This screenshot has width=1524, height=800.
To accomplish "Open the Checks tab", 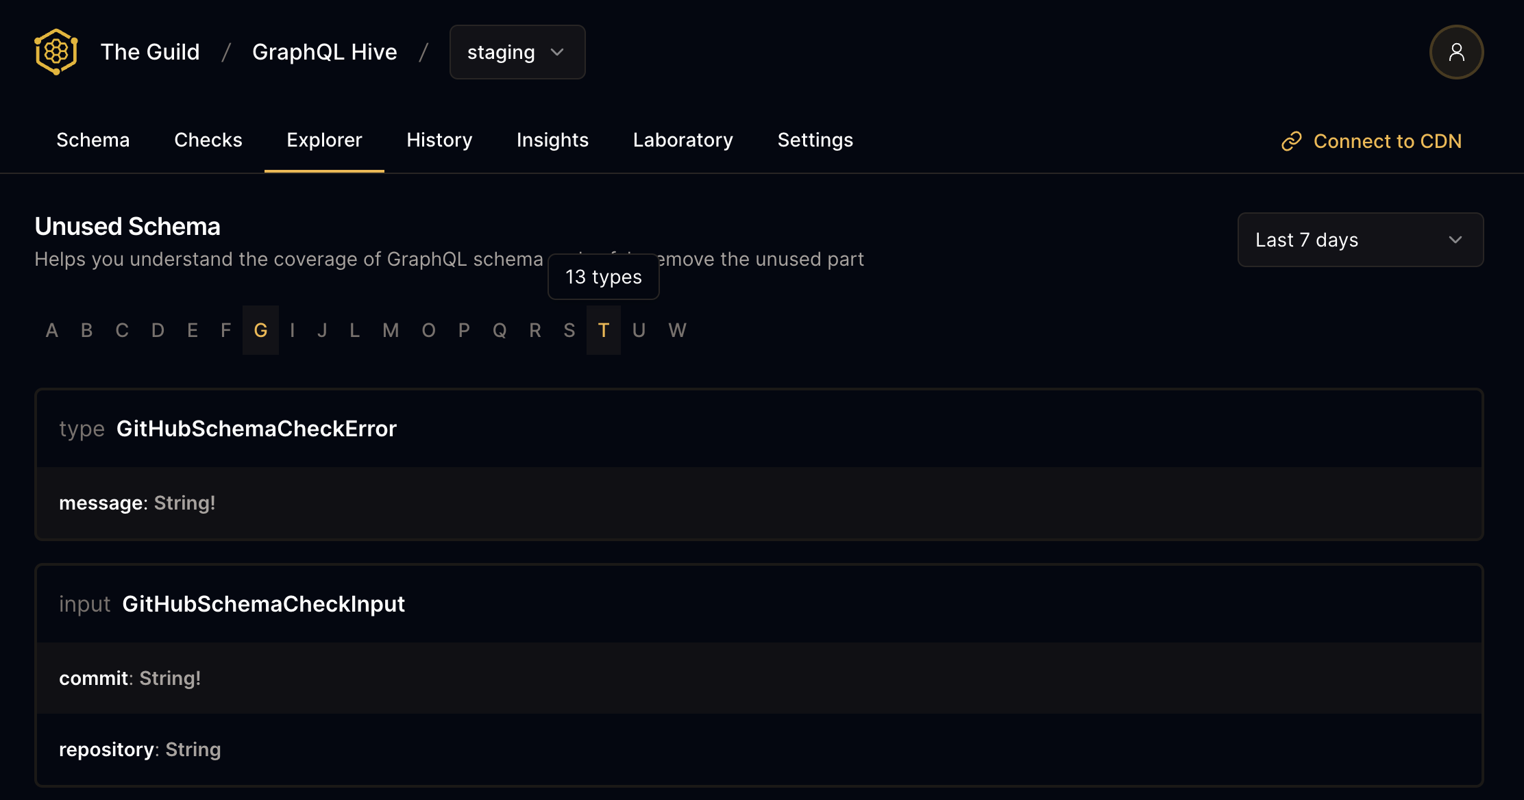I will click(x=208, y=140).
